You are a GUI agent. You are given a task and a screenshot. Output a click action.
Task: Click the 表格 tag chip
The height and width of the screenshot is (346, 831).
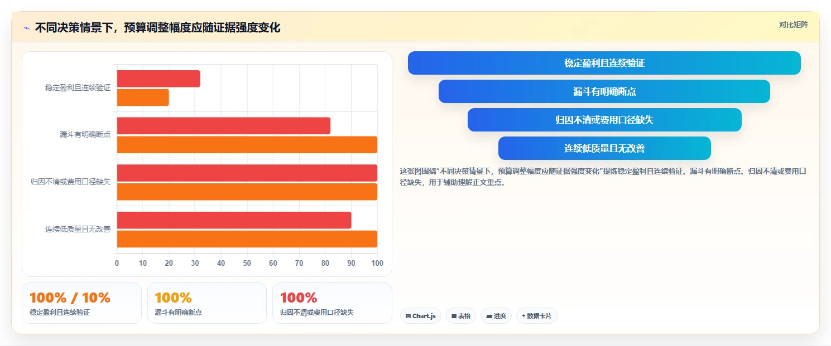[460, 316]
